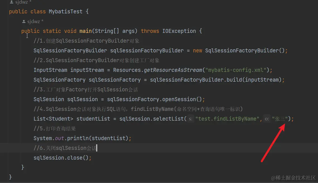Click the comment //1.创建SqlSessionFactoryBuilder对象
The image size is (318, 183).
[86, 41]
